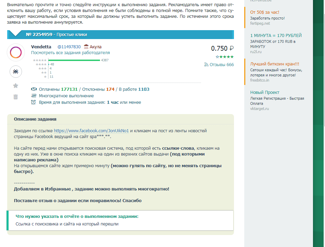
Task: Open user ID @11497830 link
Action: [69, 47]
